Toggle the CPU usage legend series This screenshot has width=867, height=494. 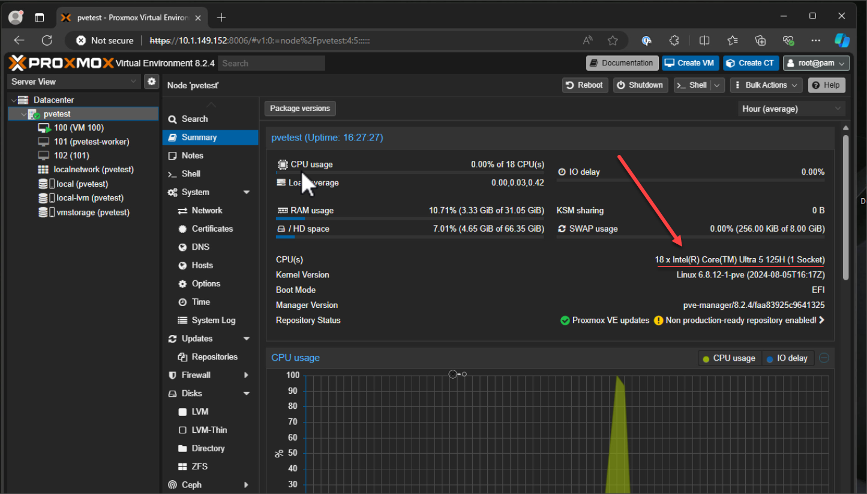729,358
